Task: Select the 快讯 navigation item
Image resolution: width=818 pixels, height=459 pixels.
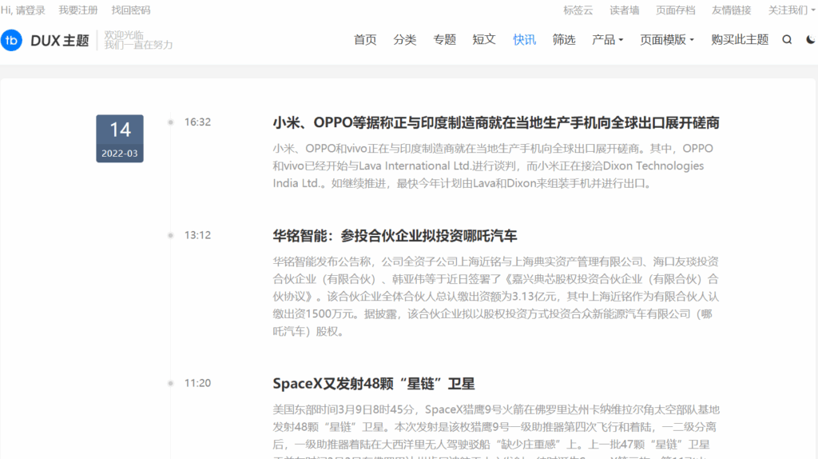Action: click(x=524, y=40)
